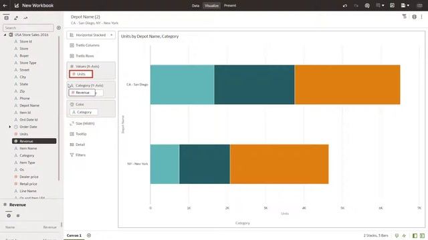Click the Search field in the data panel
Viewport: 428px width, 240px height.
pos(28,28)
